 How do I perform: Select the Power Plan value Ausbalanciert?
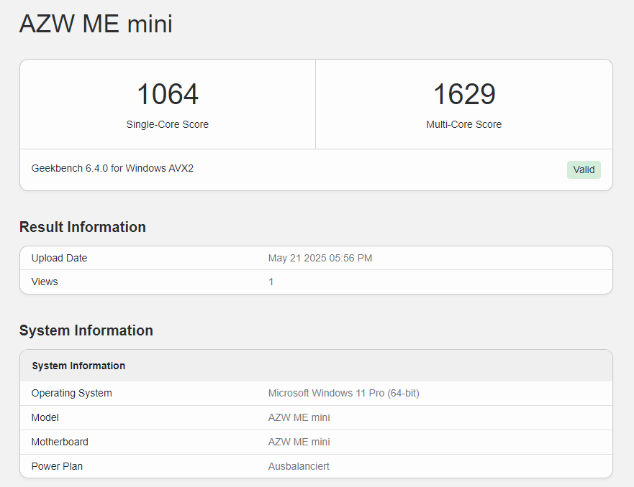tap(299, 466)
